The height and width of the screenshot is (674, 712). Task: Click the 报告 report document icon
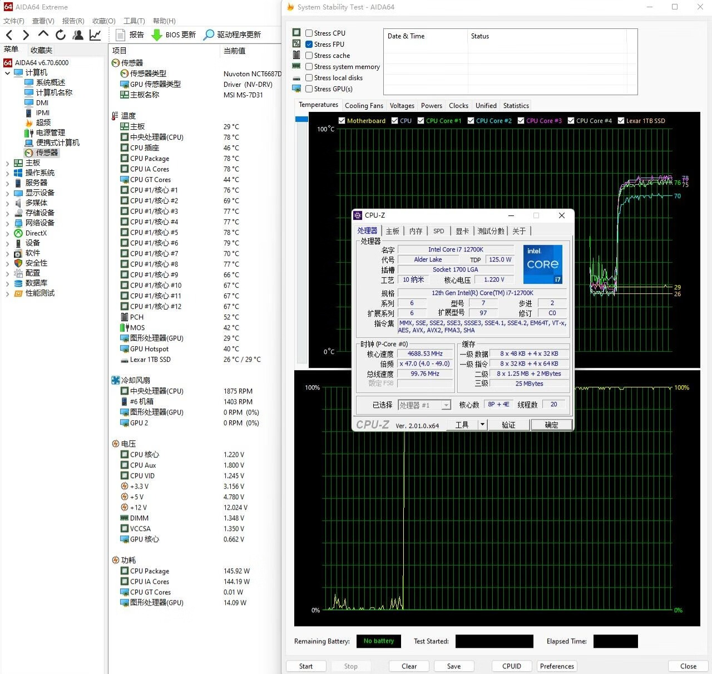point(120,35)
